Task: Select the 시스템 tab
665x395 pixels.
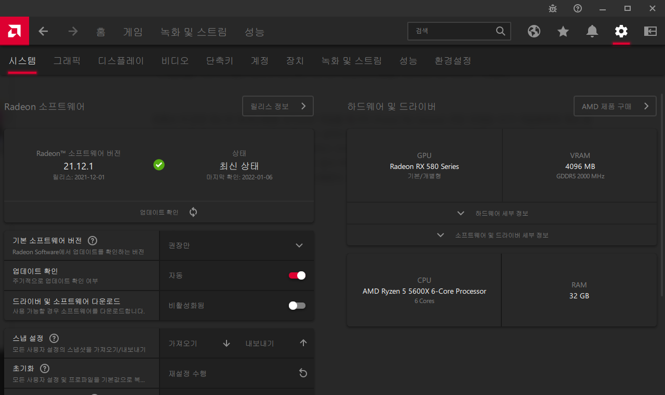Action: pos(22,61)
